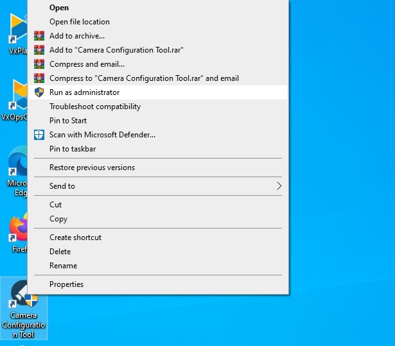
Task: Click Cut in the context menu
Action: pos(56,205)
